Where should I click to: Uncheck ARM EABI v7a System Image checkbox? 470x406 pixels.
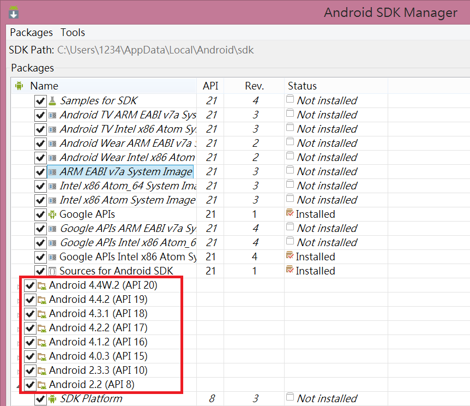tap(40, 172)
